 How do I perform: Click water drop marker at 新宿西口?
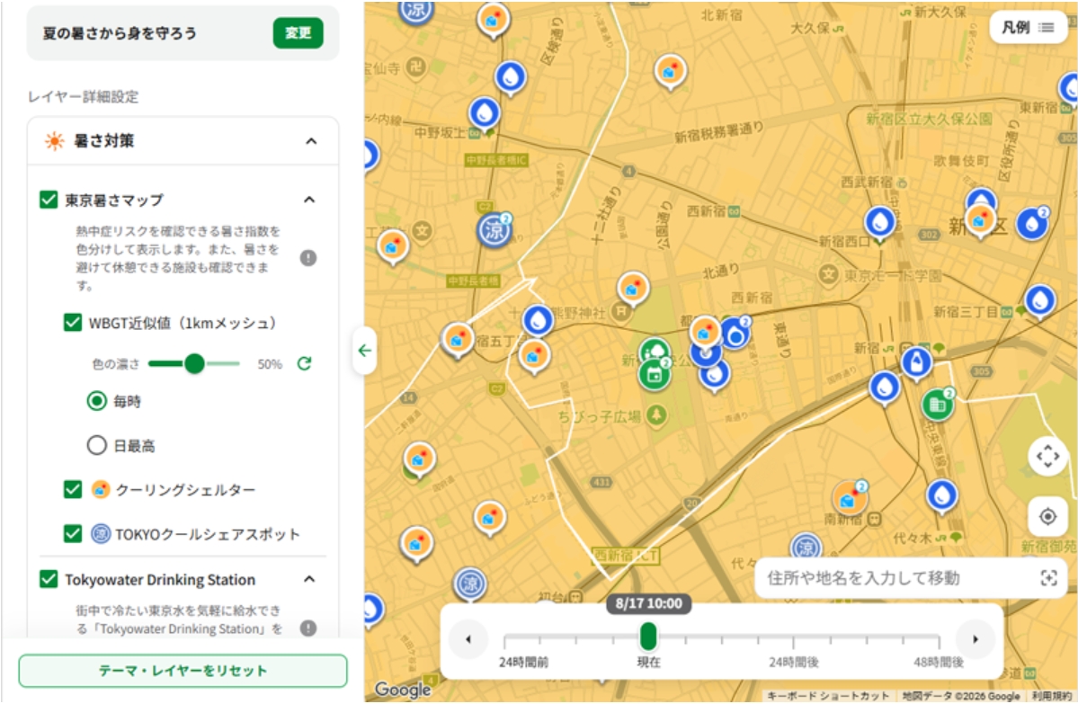click(x=879, y=223)
